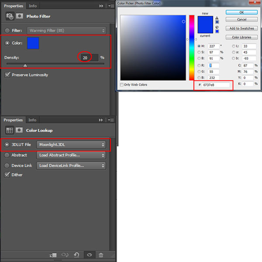This screenshot has height=262, width=262.
Task: Switch to Info tab in Color Lookup panel
Action: (32, 120)
